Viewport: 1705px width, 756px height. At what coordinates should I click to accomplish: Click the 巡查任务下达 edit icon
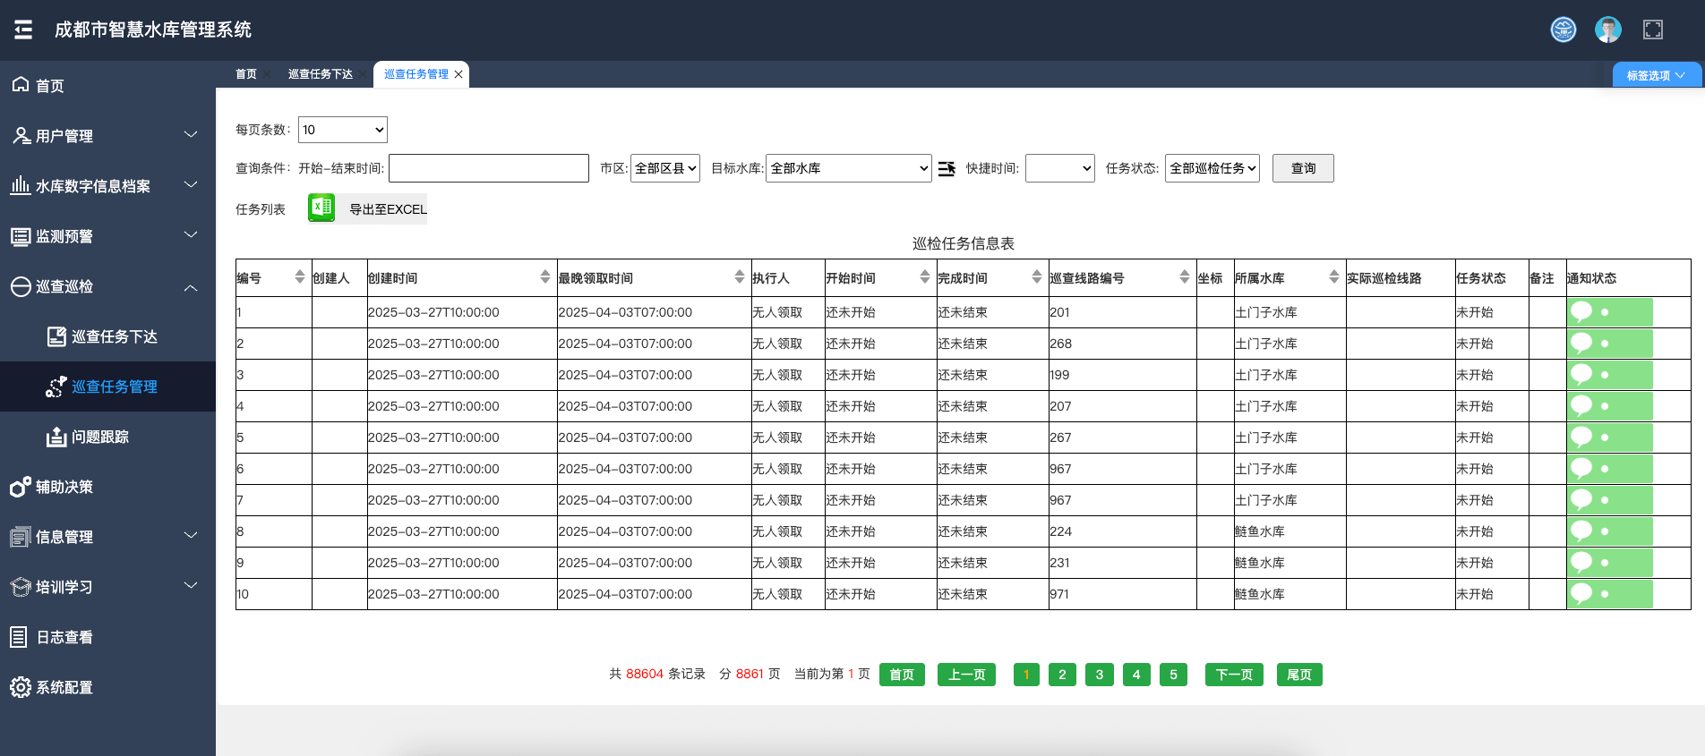click(x=56, y=336)
